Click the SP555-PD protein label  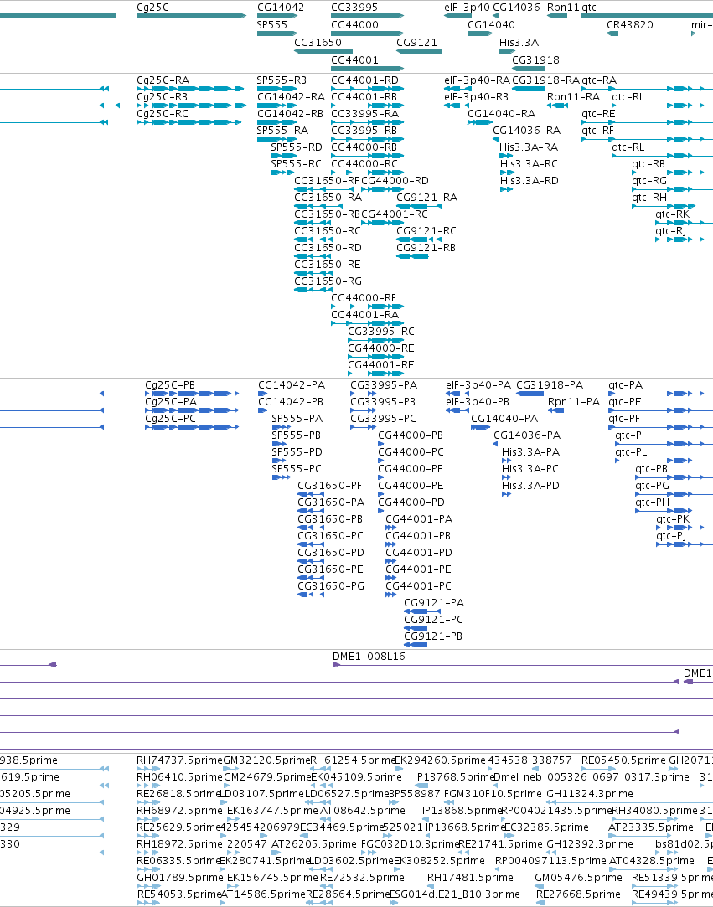click(297, 451)
